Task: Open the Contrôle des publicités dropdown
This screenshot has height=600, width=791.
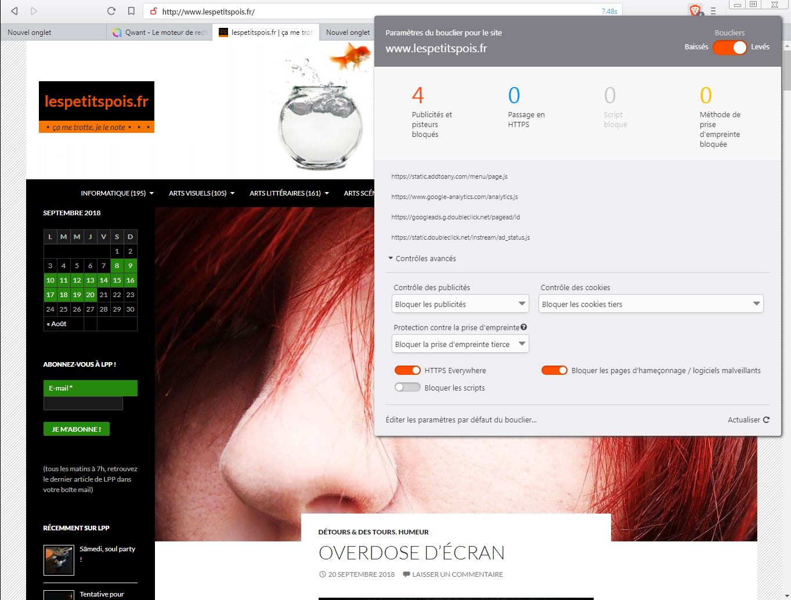Action: click(460, 304)
